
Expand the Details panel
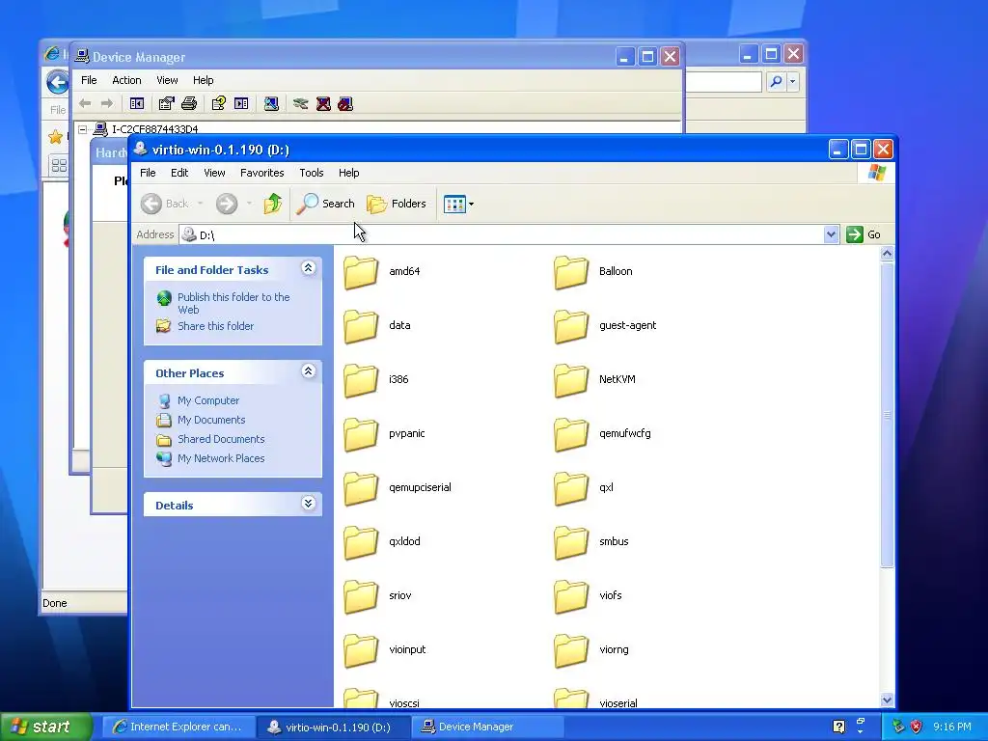(308, 504)
